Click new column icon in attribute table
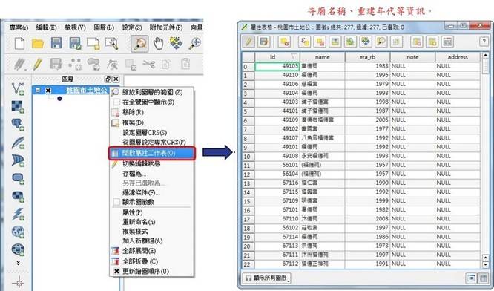494x291 pixels. click(x=432, y=42)
